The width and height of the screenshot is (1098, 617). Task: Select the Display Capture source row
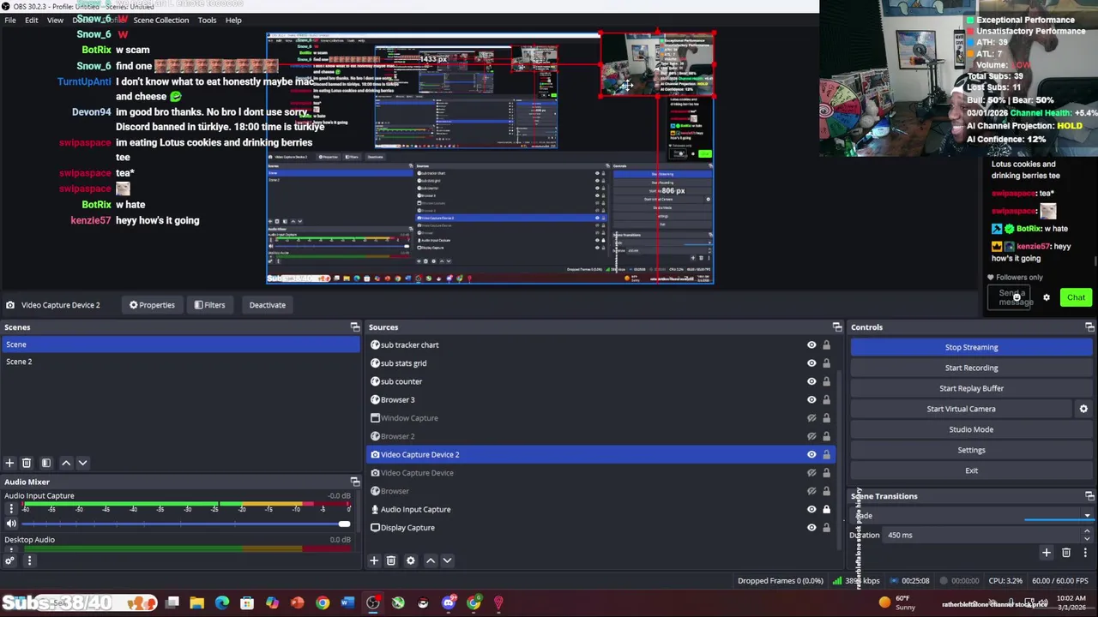600,528
